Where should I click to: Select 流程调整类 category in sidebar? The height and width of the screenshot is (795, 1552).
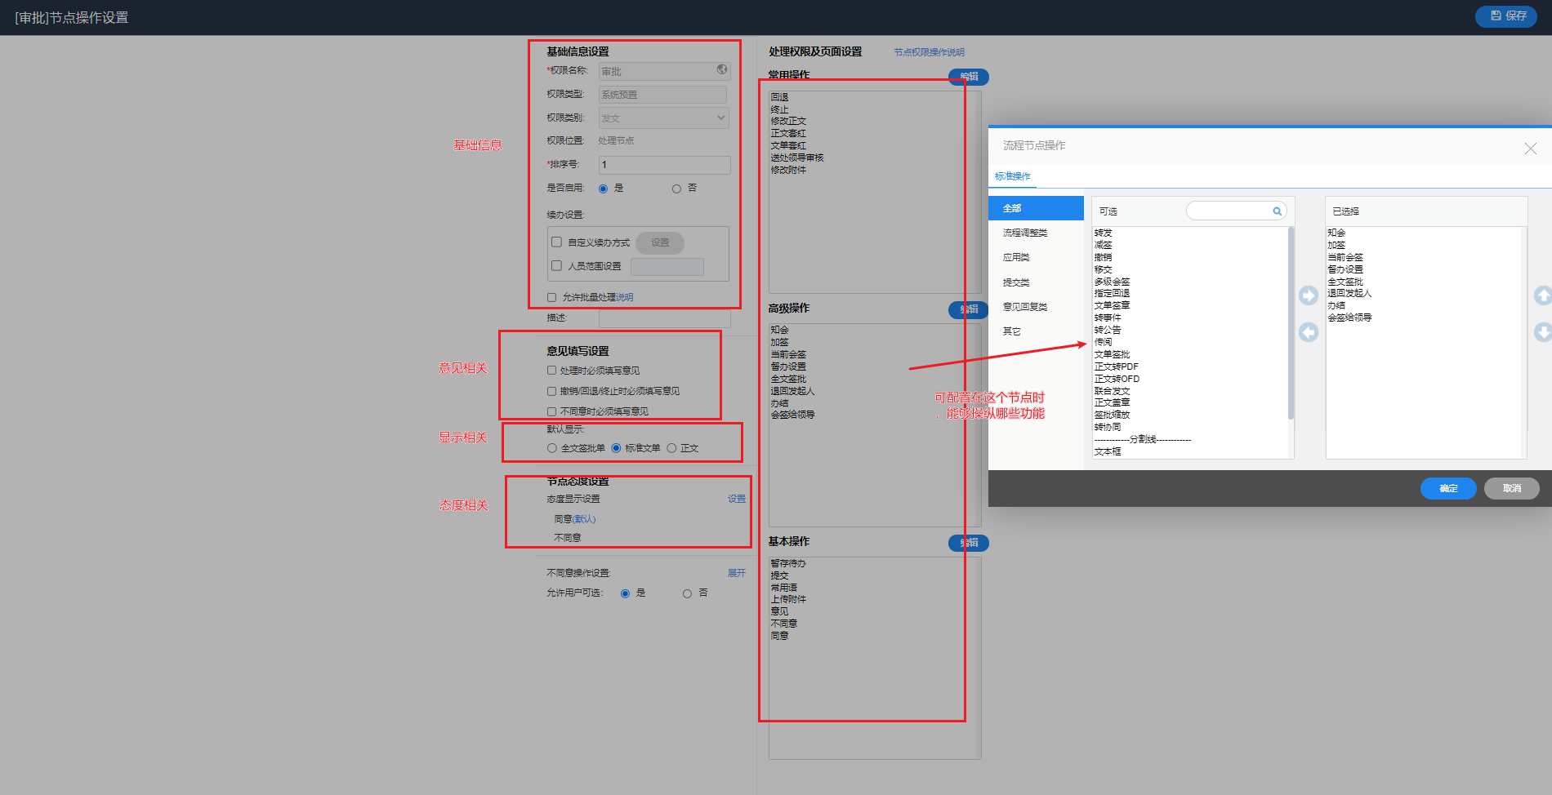tap(1024, 233)
